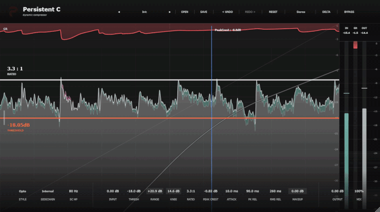
Task: Click the RESET button
Action: [273, 12]
